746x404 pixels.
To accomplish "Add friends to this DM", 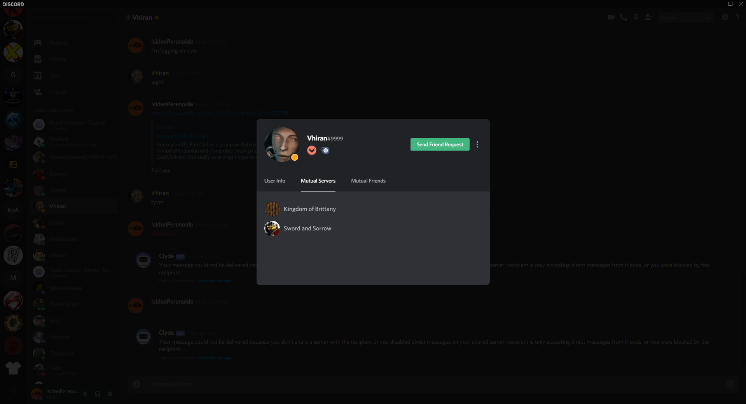I will pyautogui.click(x=648, y=17).
